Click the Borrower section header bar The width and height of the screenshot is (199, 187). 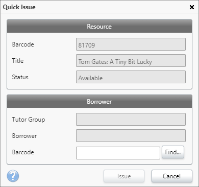coord(99,101)
